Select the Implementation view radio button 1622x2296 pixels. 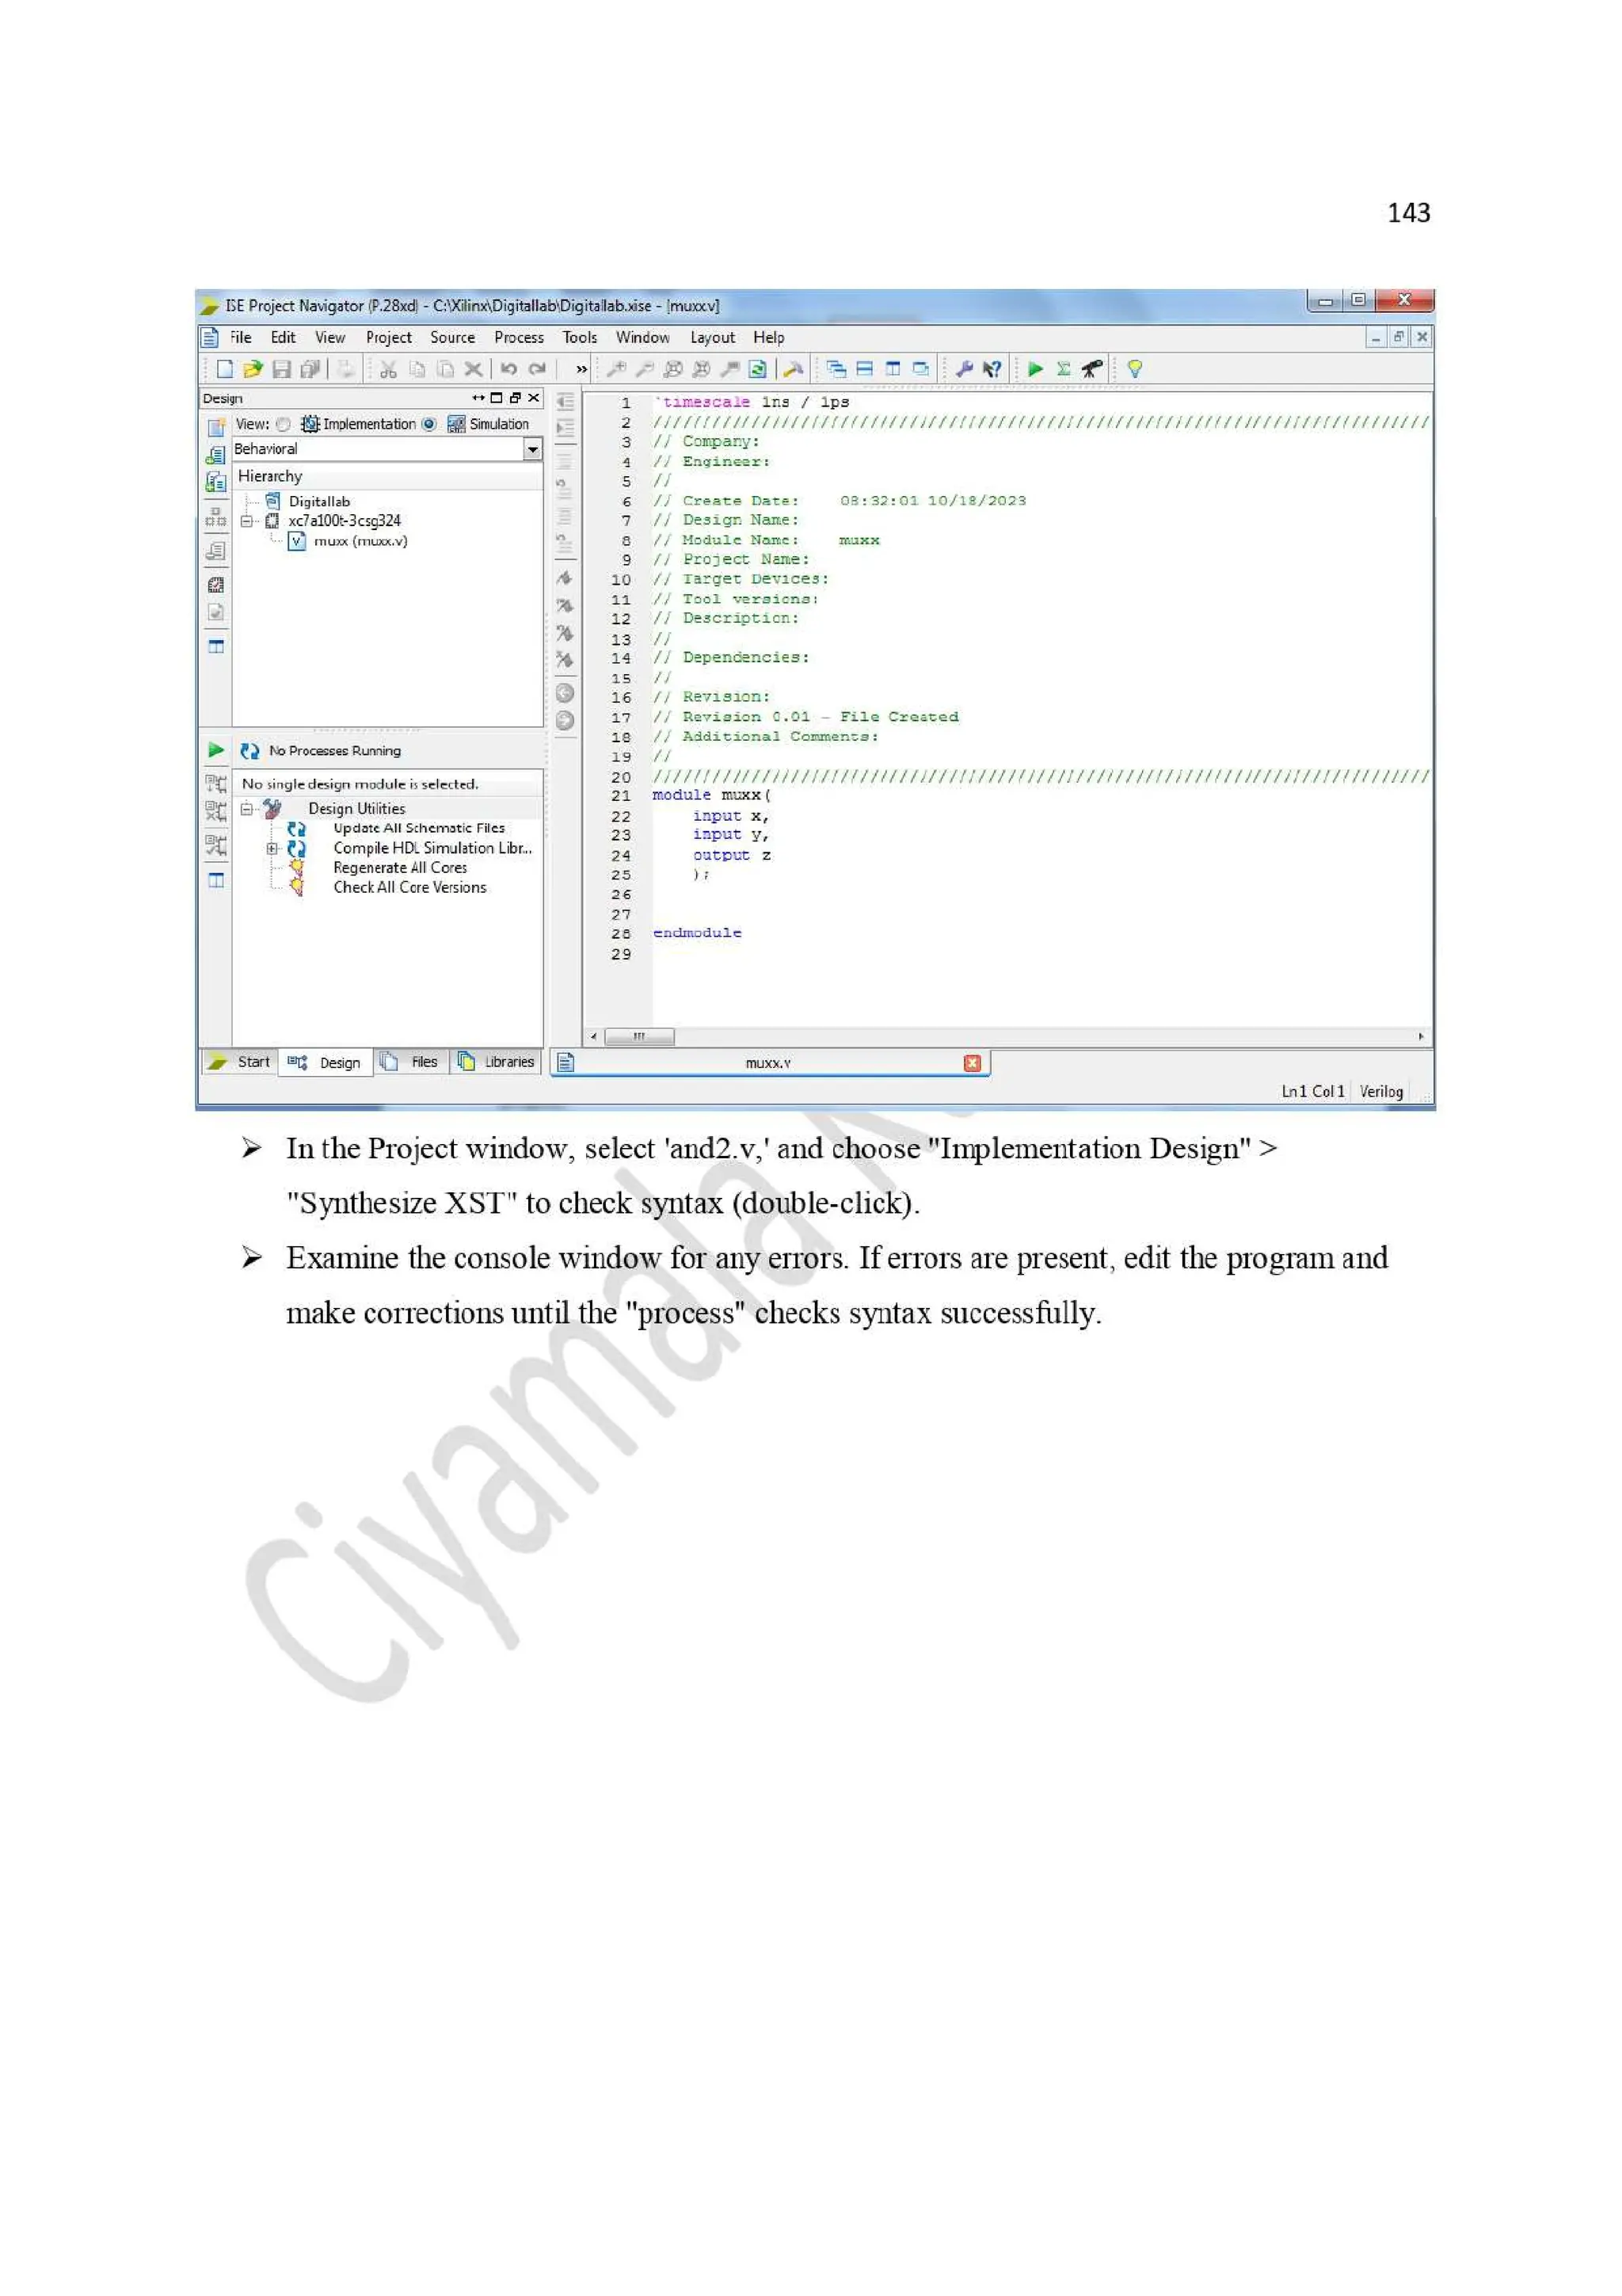[284, 424]
